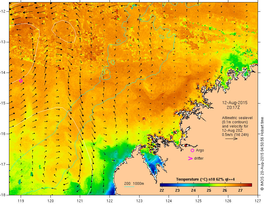
Task: Click the '200 1000m' isobath label
Action: point(134,184)
